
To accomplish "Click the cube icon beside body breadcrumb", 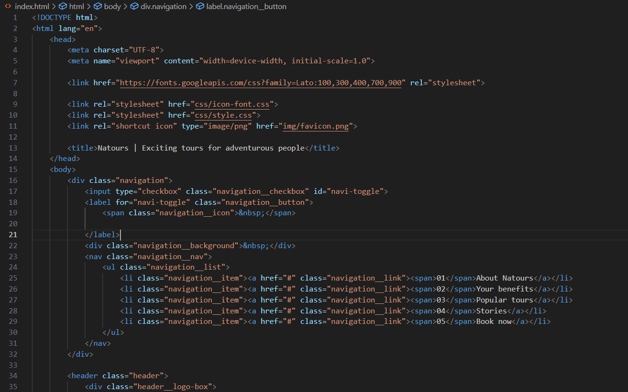I will (x=98, y=7).
